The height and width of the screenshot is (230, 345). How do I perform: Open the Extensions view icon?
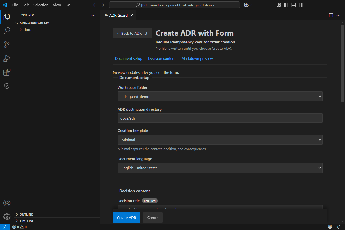click(7, 72)
